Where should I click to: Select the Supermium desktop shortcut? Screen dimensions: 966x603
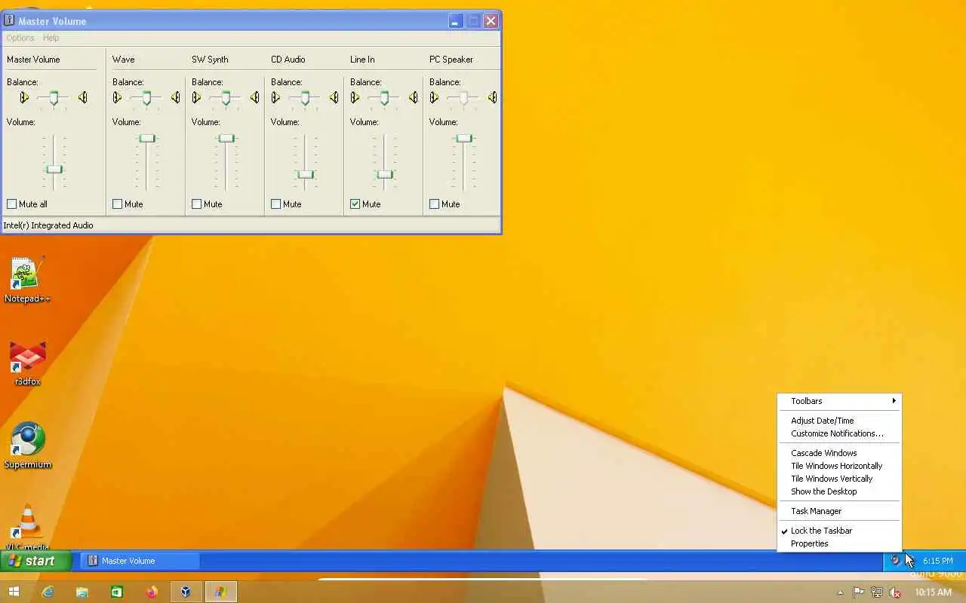click(27, 446)
